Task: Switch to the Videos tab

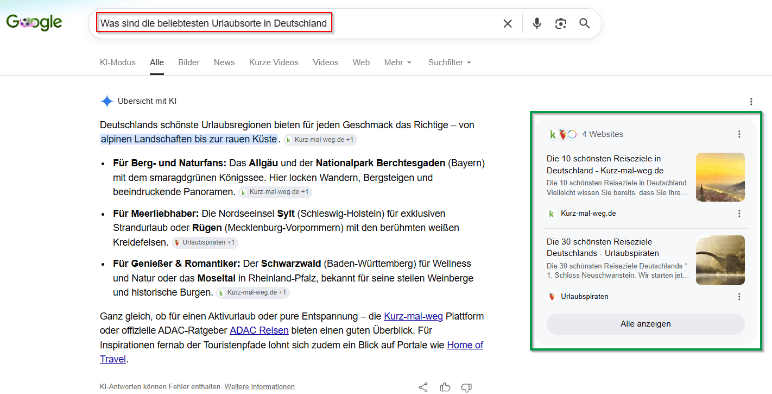Action: [x=326, y=62]
